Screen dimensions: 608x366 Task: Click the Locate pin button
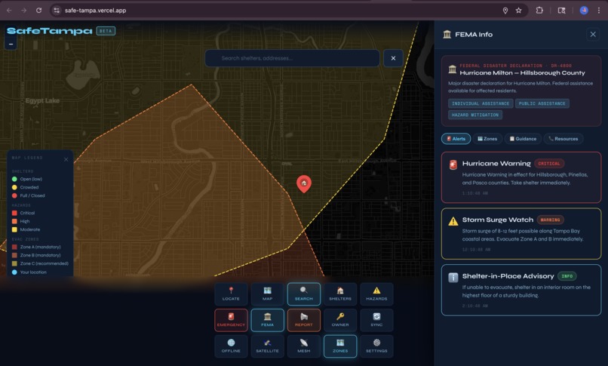coord(231,294)
